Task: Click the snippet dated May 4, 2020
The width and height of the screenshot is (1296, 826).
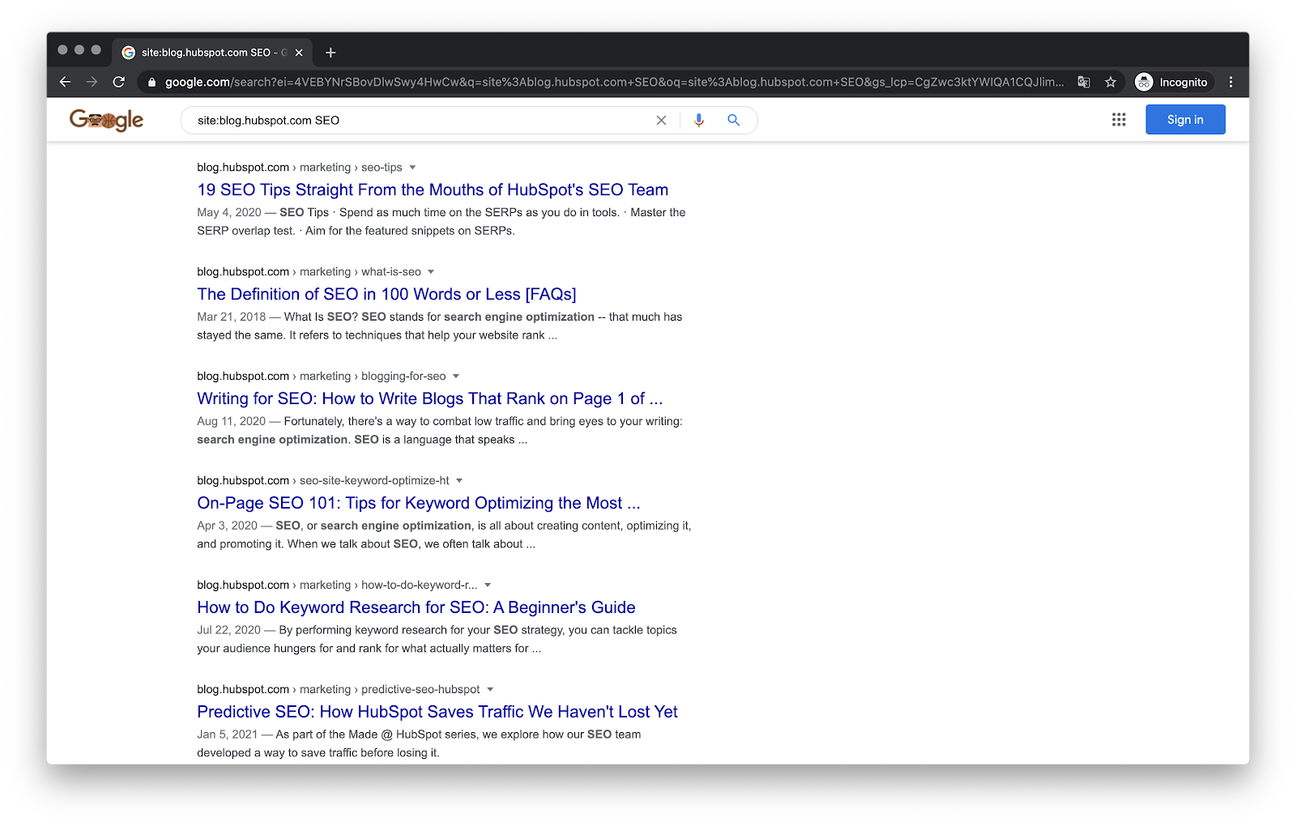Action: [441, 222]
